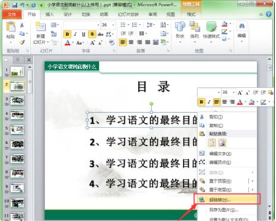Open Change Case Aa dropdown
Image resolution: width=276 pixels, height=221 pixels.
pyautogui.click(x=80, y=43)
